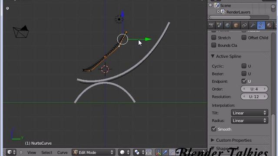Expand the viewport region plus icon

click(7, 8)
